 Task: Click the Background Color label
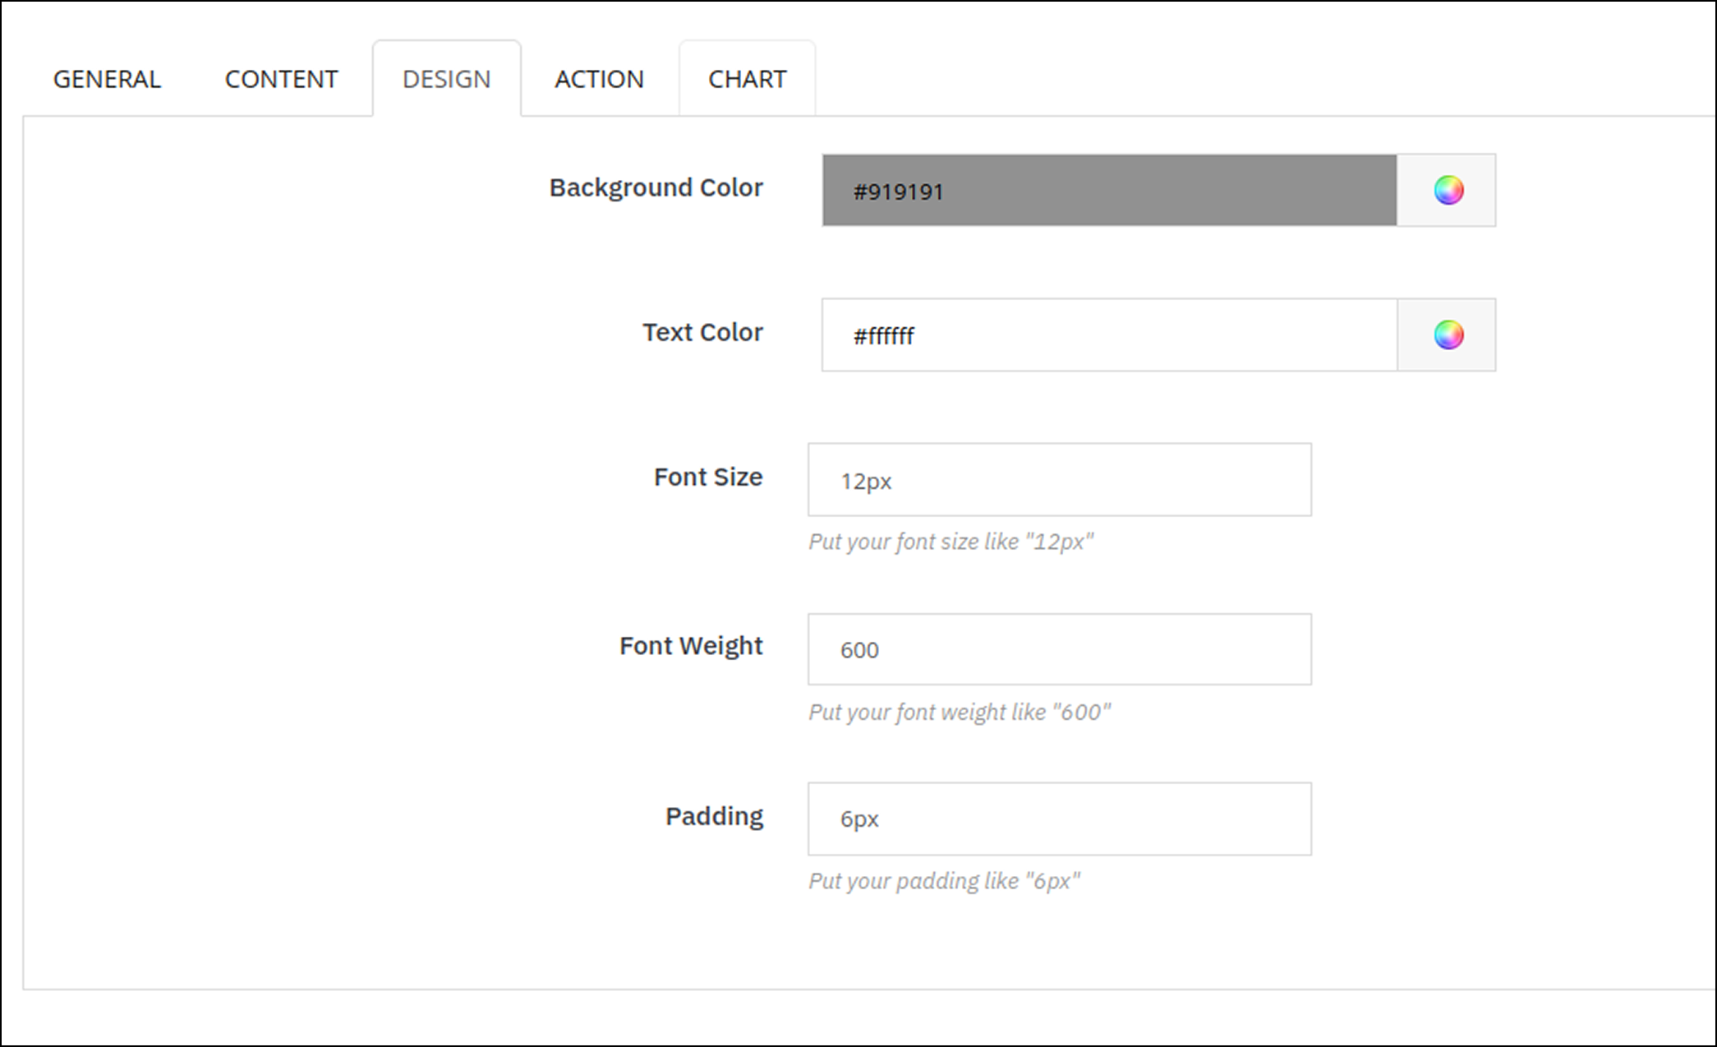coord(656,187)
